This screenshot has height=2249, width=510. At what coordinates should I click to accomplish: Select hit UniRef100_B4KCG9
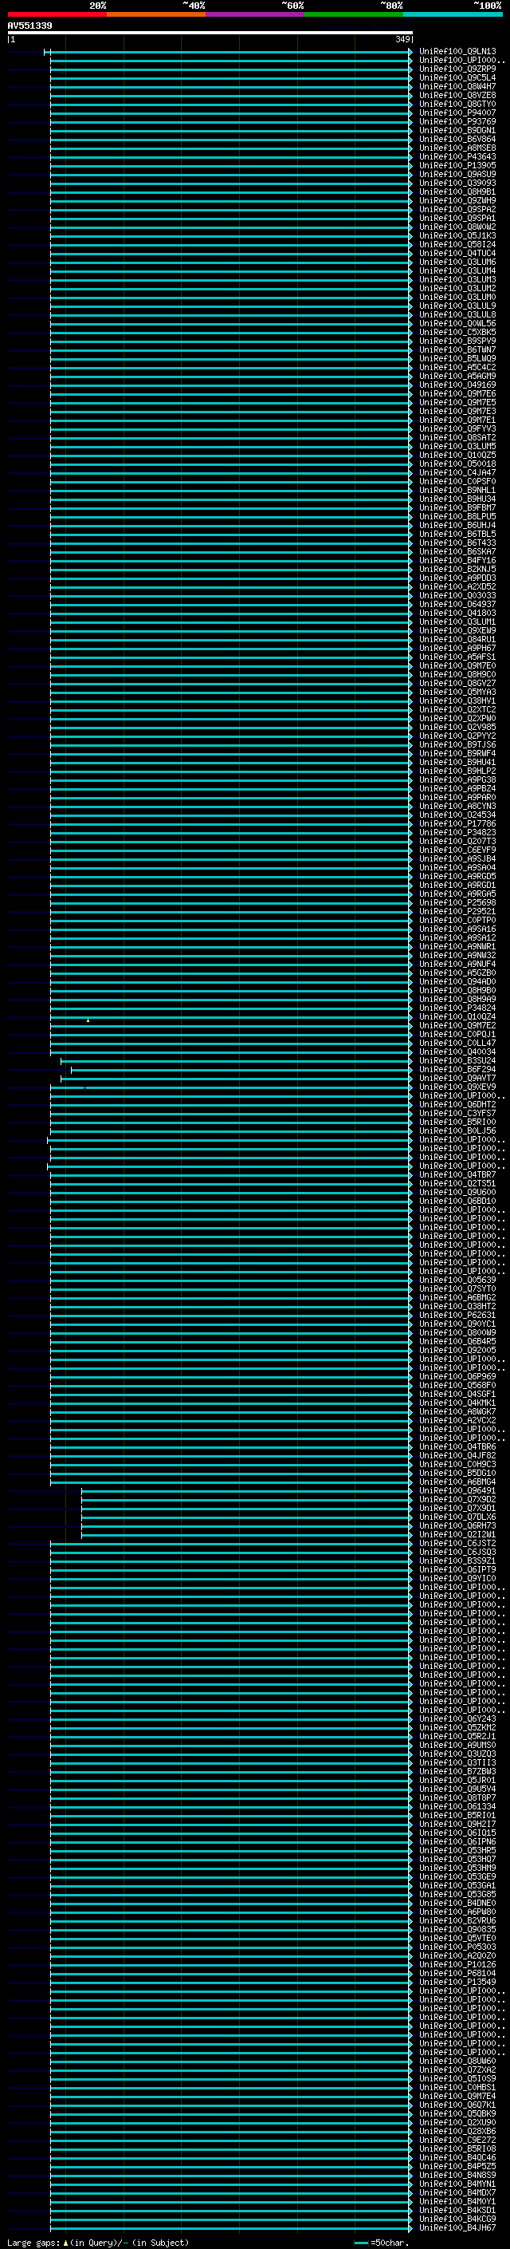pyautogui.click(x=457, y=2219)
